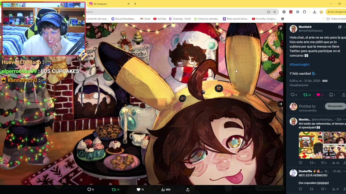Viewport: 346px width, 194px height.
Task: Open the blue circular extension icon
Action: [298, 12]
